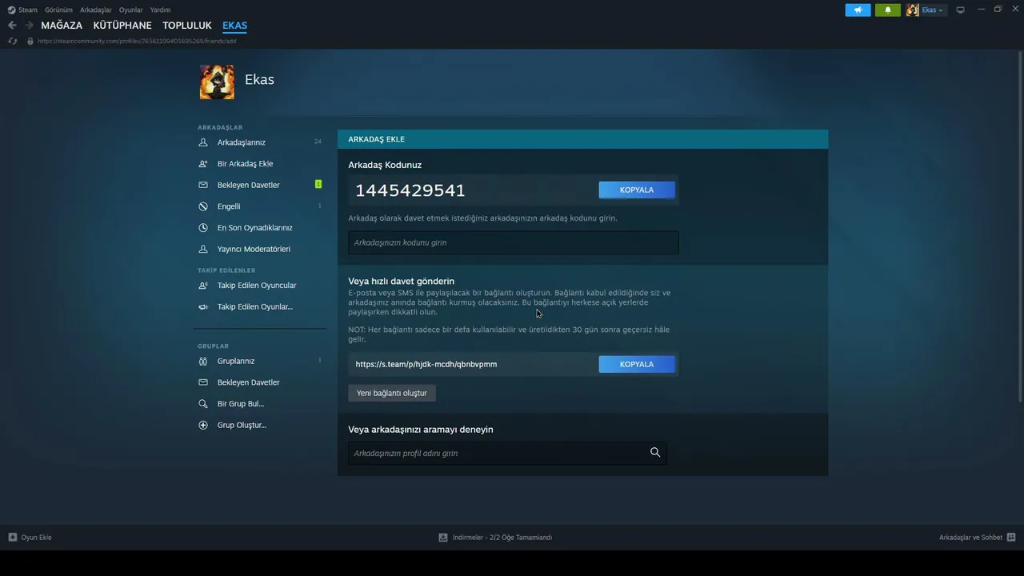This screenshot has width=1024, height=576.
Task: Copy the friend code with KOPYALA
Action: coord(637,190)
